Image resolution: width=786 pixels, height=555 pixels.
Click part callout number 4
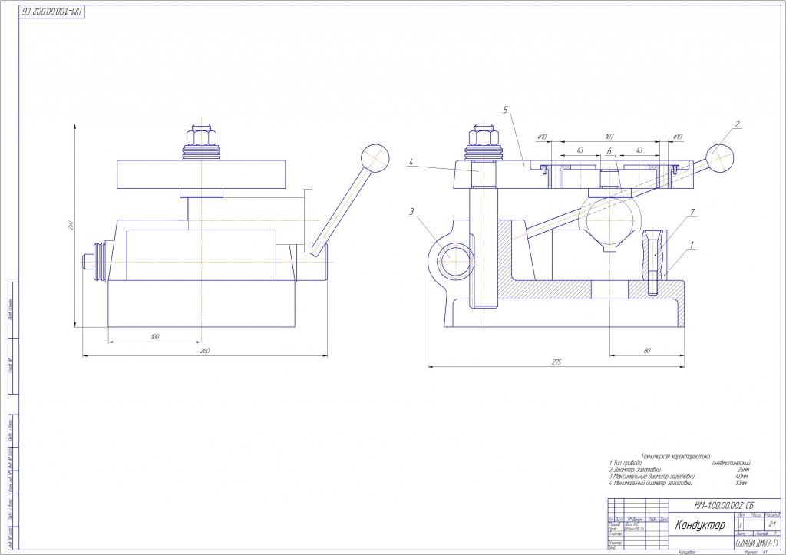coord(411,162)
